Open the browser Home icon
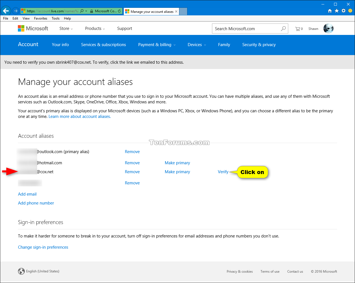The image size is (355, 283). pyautogui.click(x=330, y=11)
